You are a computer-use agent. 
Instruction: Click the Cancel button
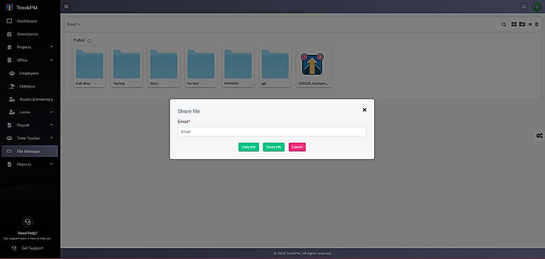coord(297,147)
